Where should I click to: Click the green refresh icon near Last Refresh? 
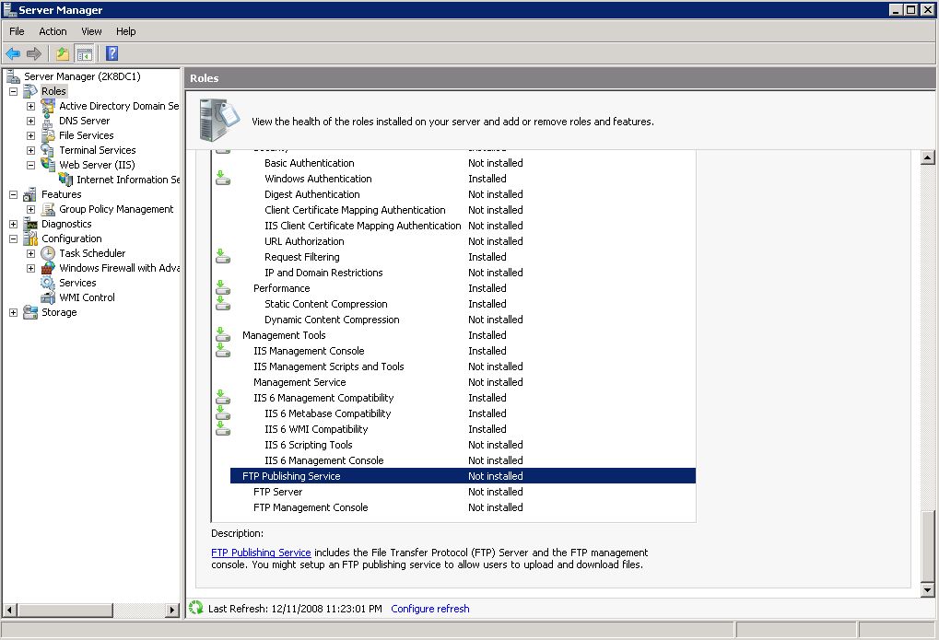coord(195,608)
